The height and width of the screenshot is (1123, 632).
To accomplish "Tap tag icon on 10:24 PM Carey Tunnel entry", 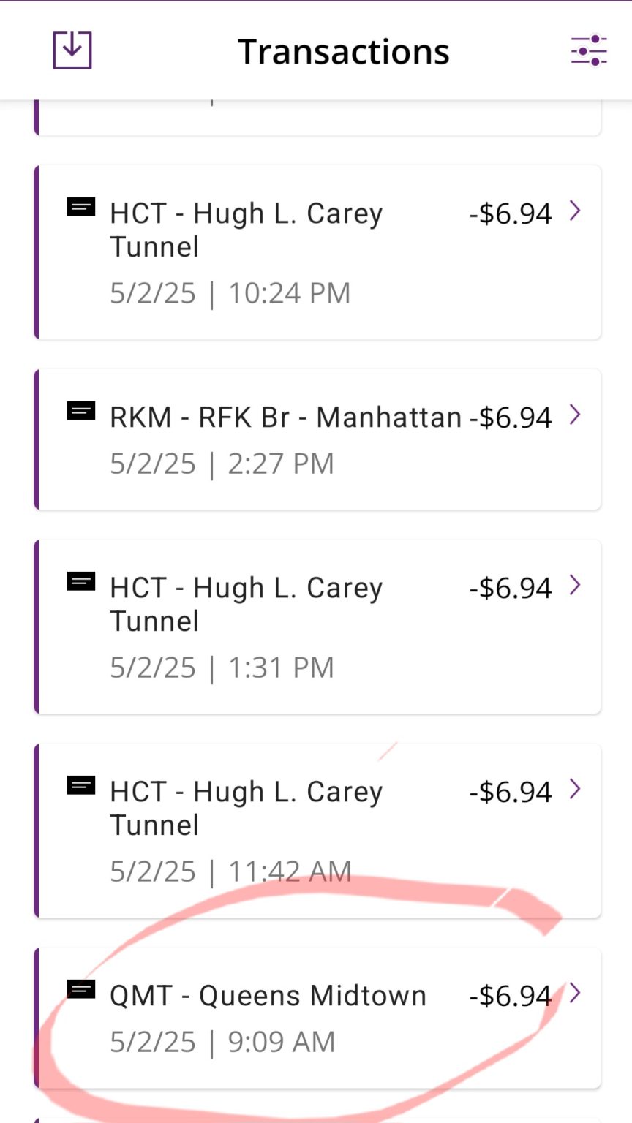I will click(x=81, y=207).
